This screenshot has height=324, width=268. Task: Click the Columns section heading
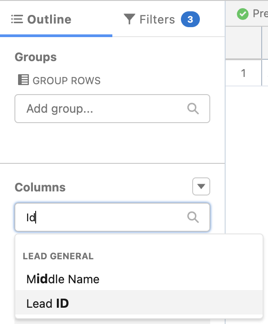[x=40, y=187]
